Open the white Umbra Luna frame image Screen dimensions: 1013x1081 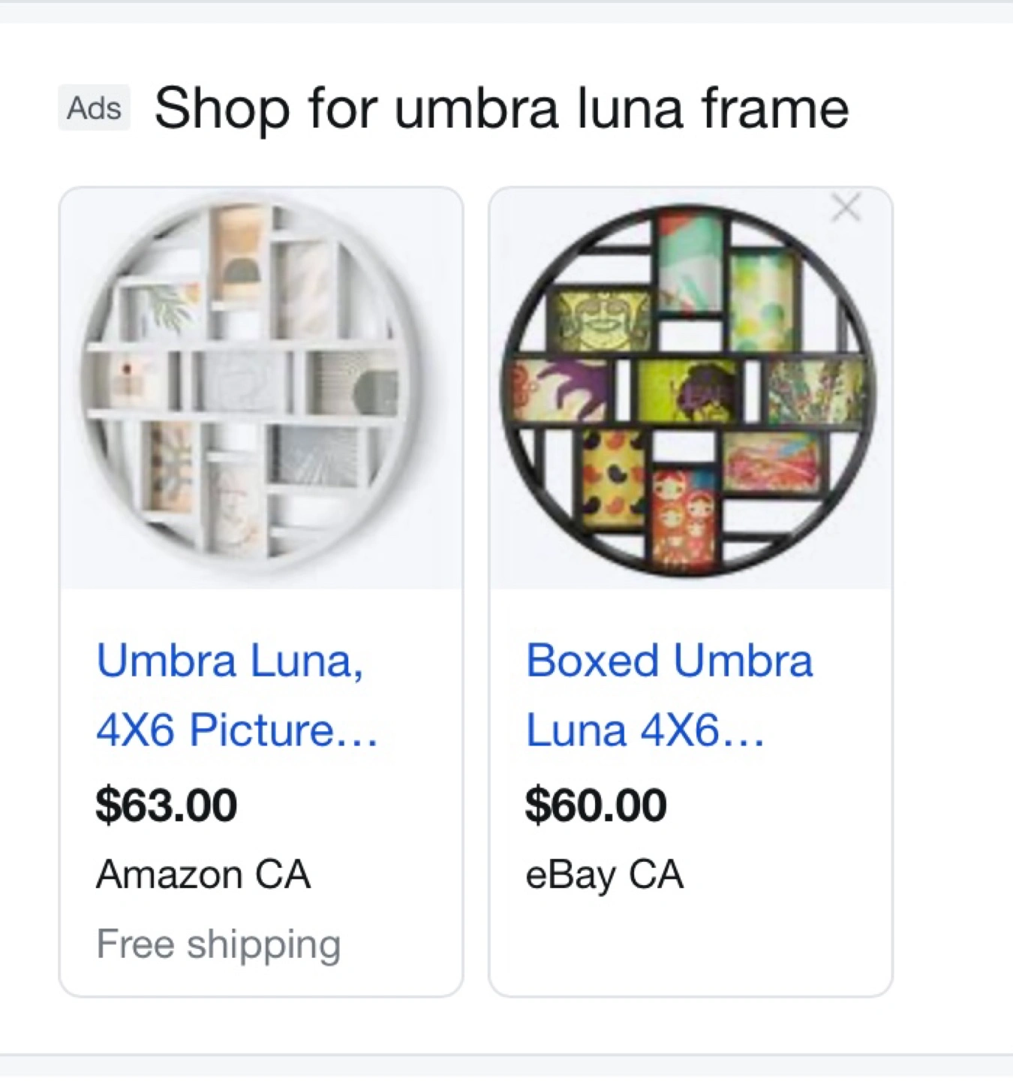coord(261,388)
